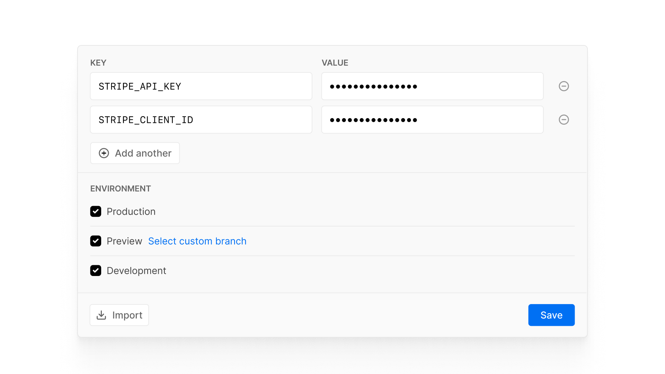Click the download arrow icon in Import
This screenshot has width=665, height=374.
(101, 315)
